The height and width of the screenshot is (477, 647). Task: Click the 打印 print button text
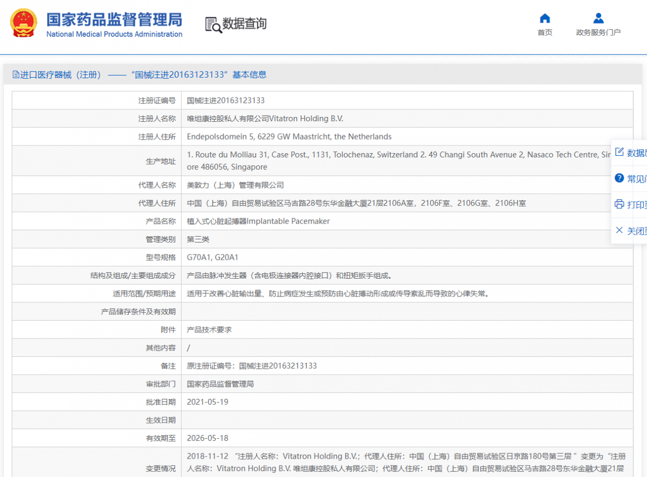pyautogui.click(x=637, y=204)
